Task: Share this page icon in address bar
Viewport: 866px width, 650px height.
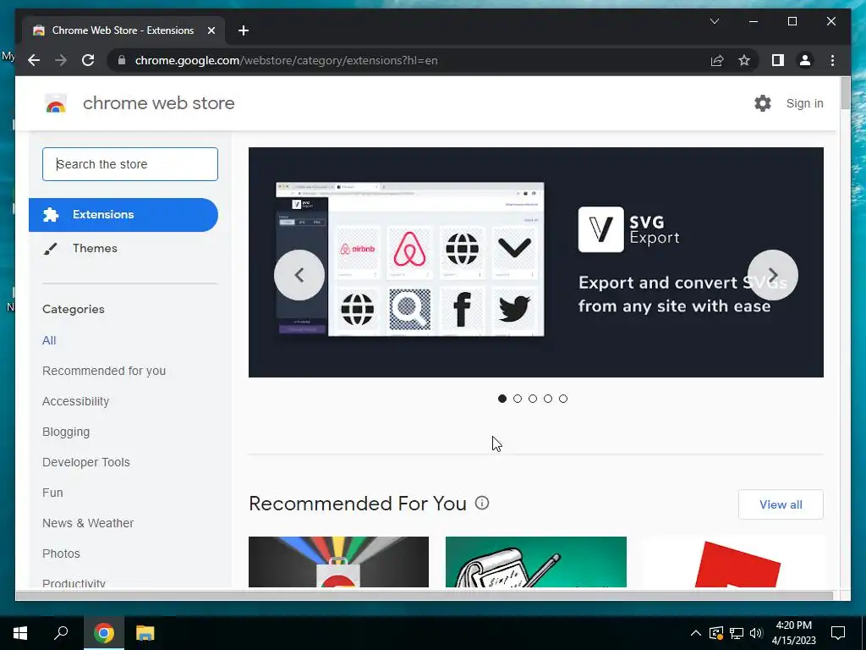Action: [717, 60]
